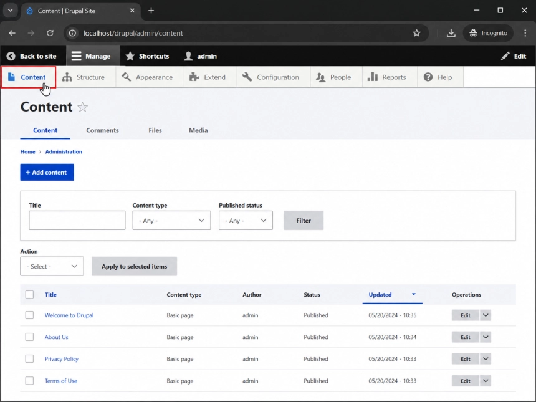The image size is (536, 402).
Task: Reload the page
Action: pos(50,33)
